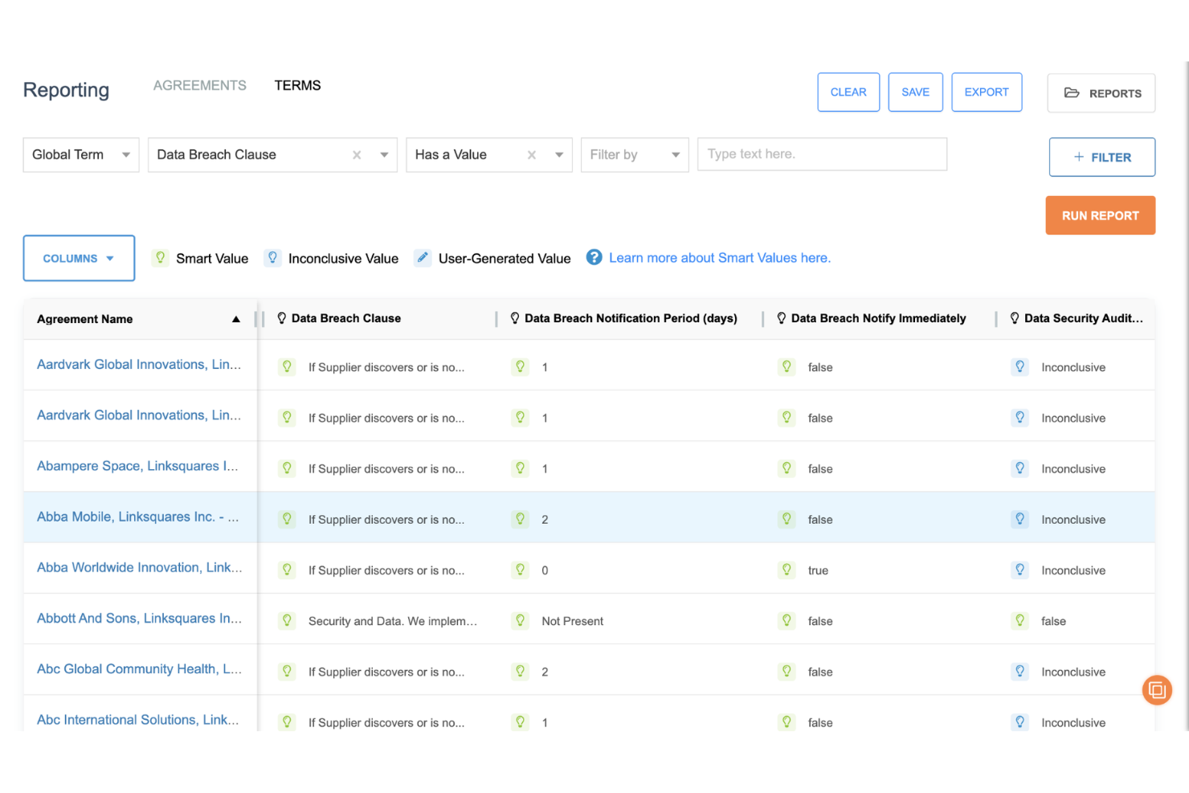
Task: Open Abbott And Sons, Linksquares agreement
Action: click(x=140, y=618)
